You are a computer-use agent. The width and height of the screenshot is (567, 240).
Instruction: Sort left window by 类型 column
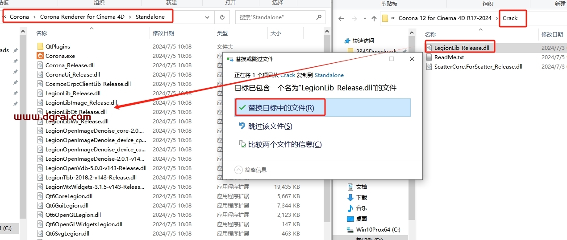coord(222,33)
